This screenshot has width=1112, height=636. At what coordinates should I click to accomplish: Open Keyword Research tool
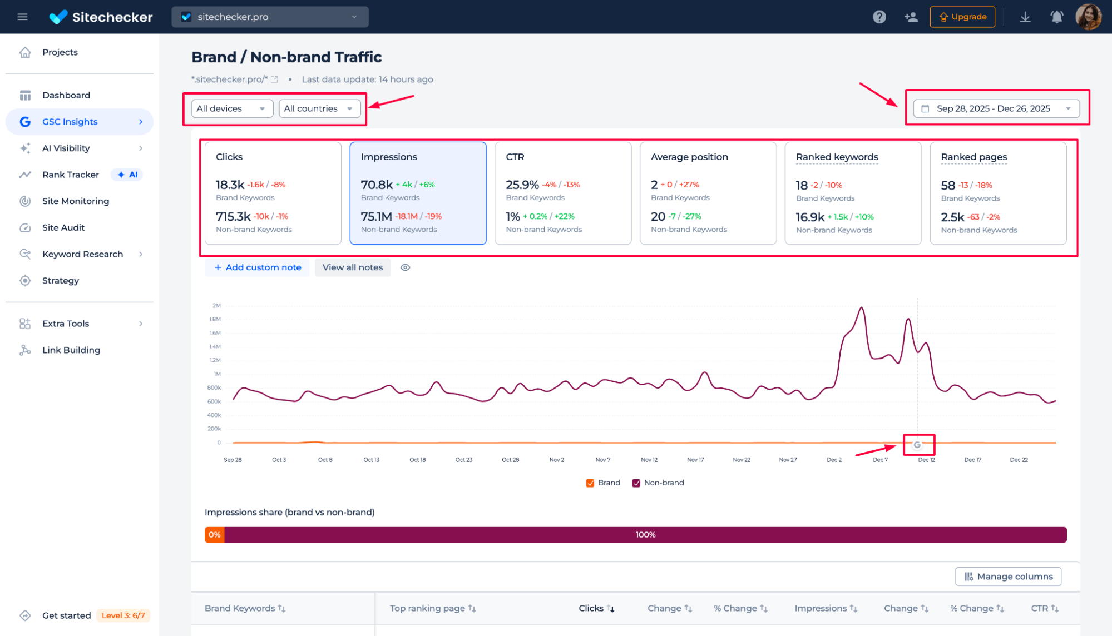25,254
